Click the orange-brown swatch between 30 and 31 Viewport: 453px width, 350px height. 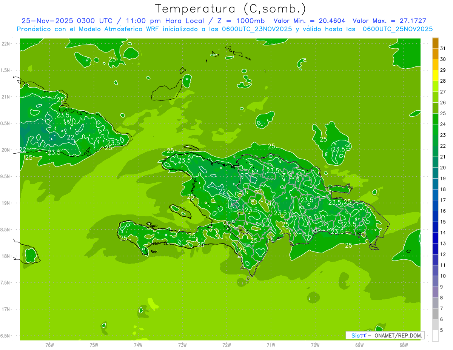(435, 54)
